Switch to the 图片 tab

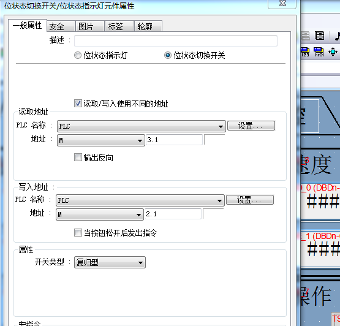click(x=90, y=26)
